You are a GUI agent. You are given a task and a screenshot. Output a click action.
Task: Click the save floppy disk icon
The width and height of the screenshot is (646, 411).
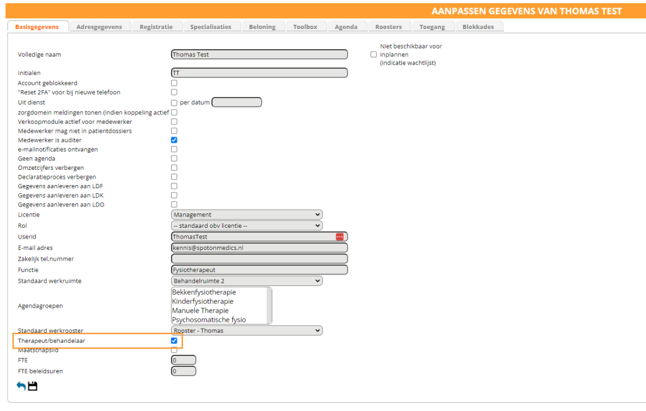pyautogui.click(x=33, y=386)
